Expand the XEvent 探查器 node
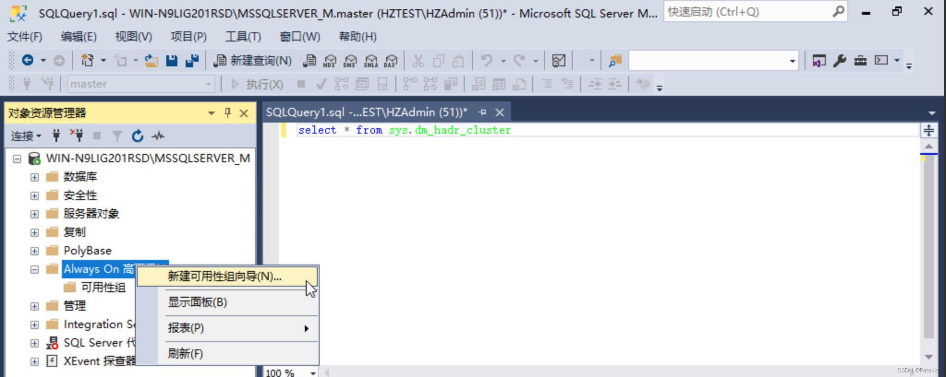The width and height of the screenshot is (946, 377). pos(35,362)
